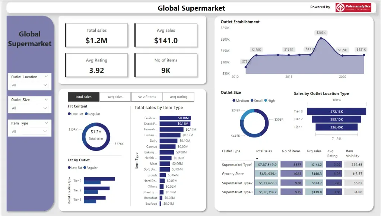Click the $1,51,939.1 total sales cell
This screenshot has width=381, height=216.
(266, 174)
